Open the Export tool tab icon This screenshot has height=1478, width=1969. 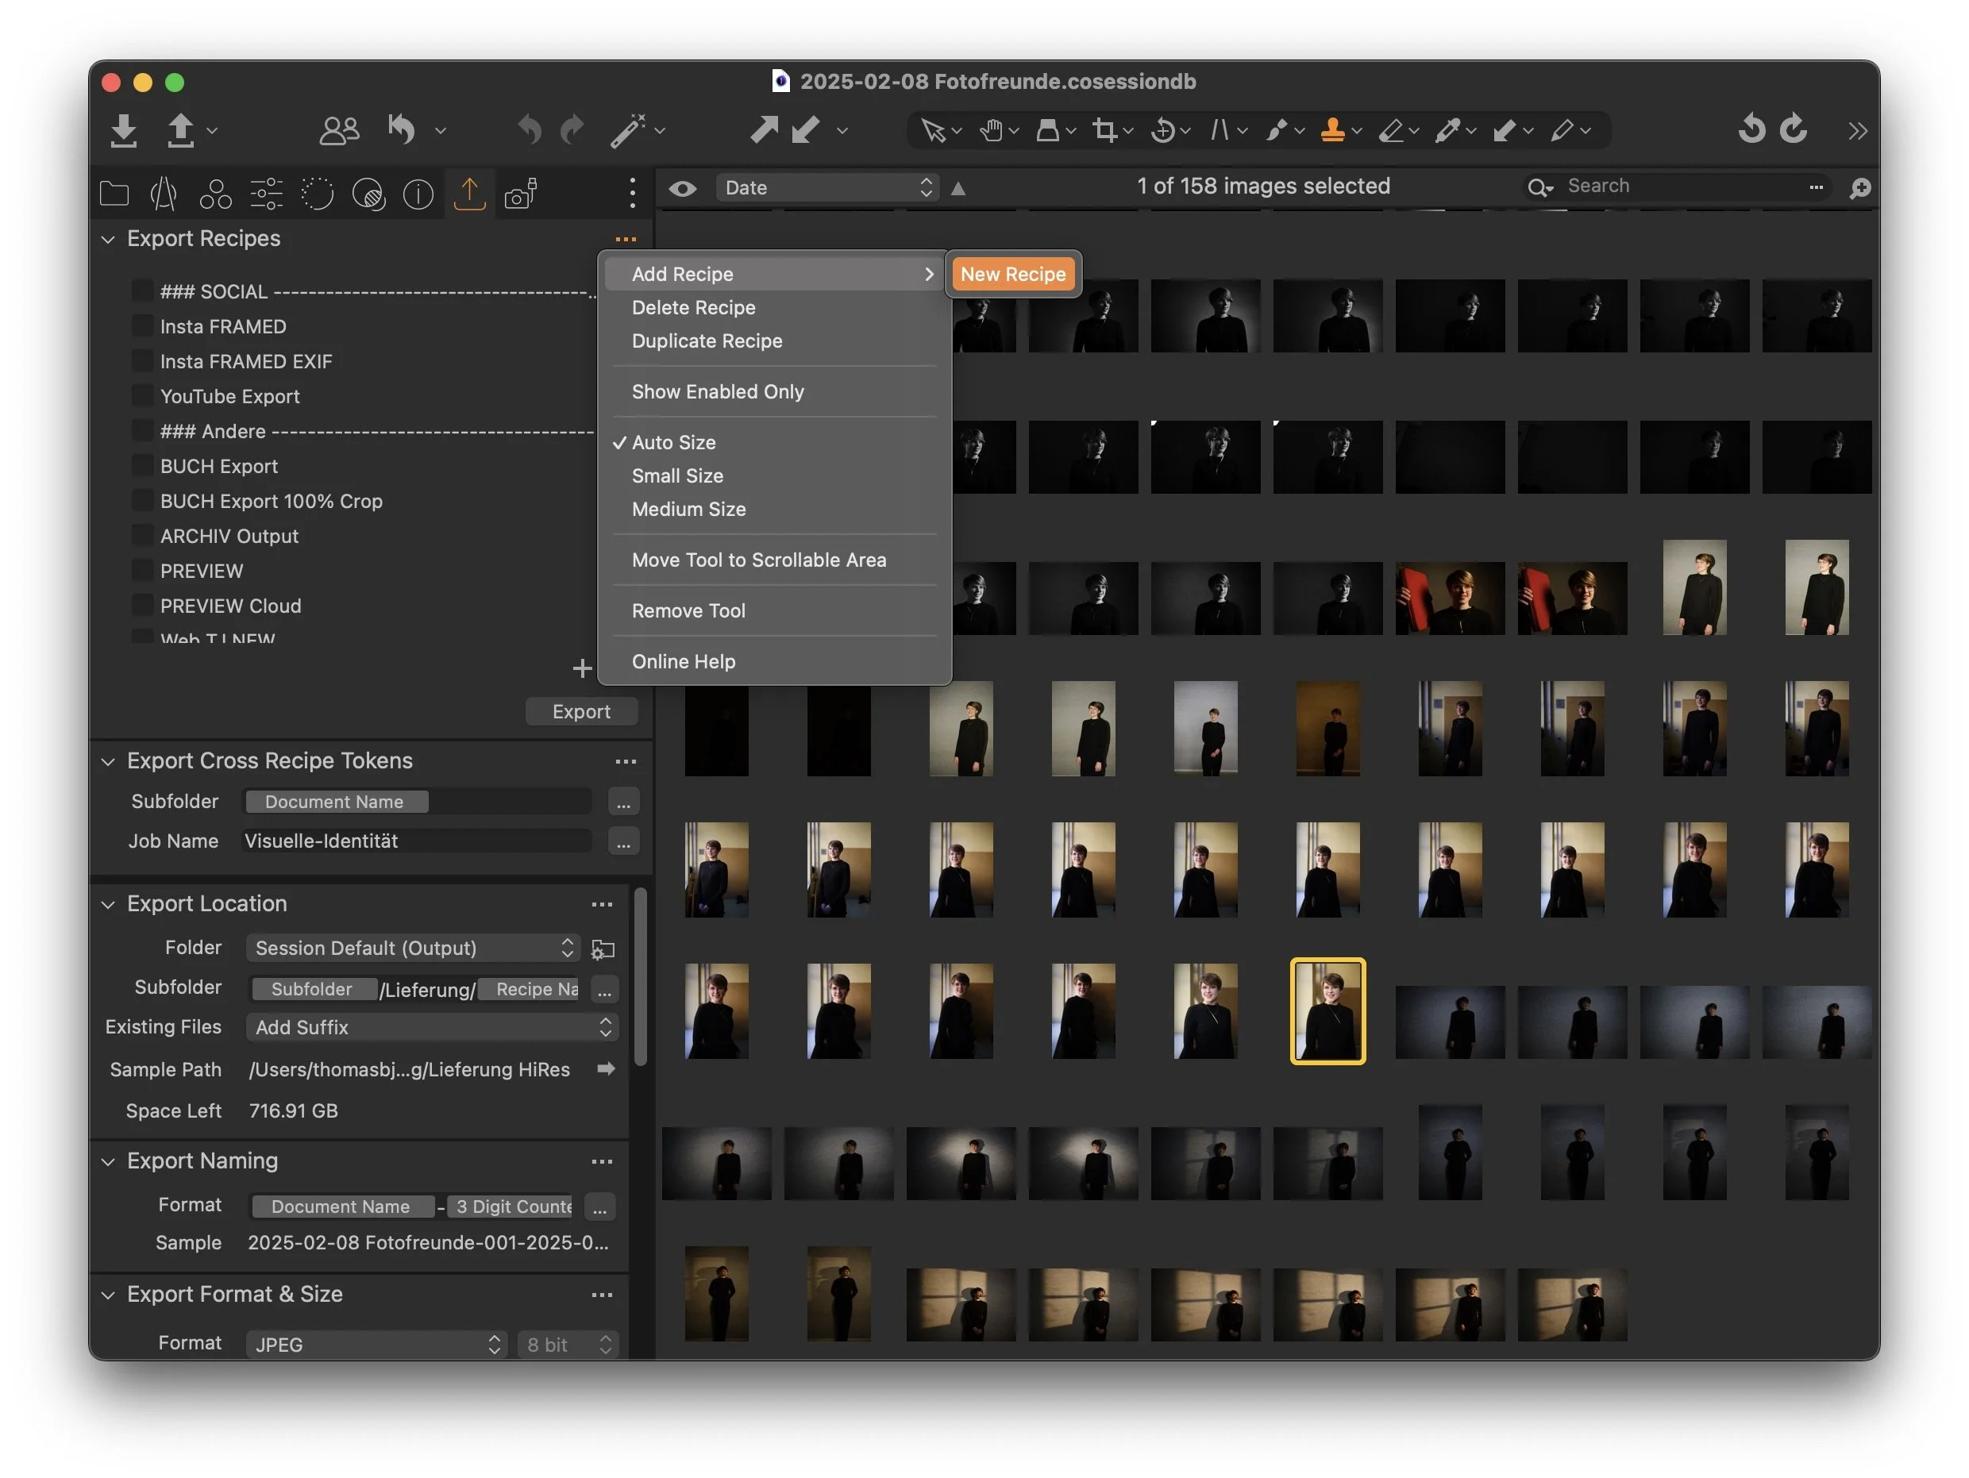(x=469, y=193)
